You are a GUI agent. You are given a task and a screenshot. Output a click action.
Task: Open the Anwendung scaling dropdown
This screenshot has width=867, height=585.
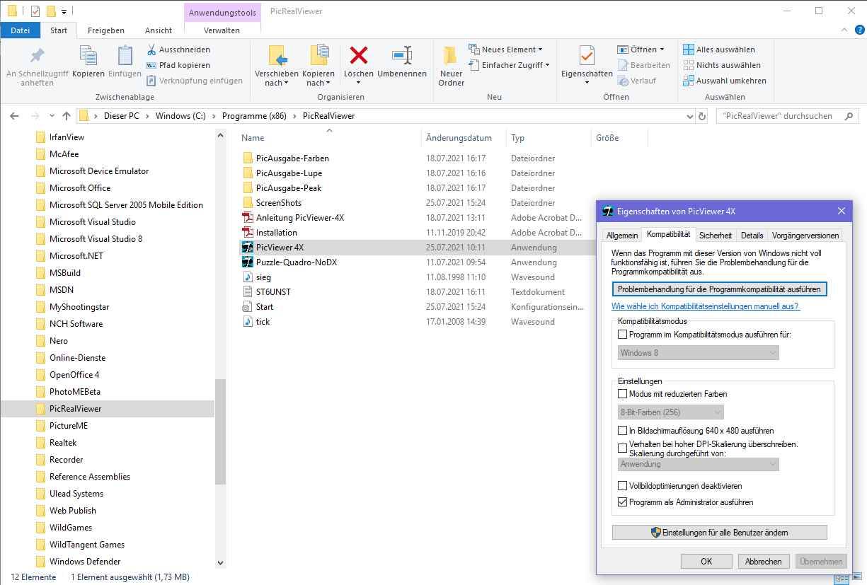[698, 464]
